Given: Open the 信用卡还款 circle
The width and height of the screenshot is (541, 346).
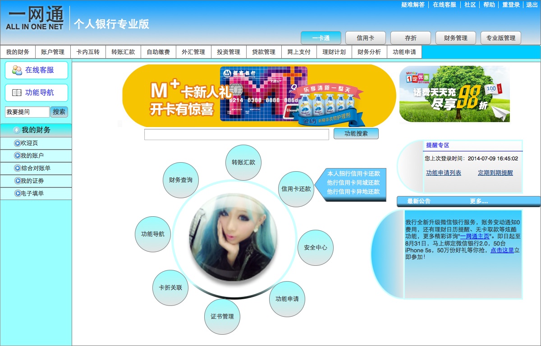Looking at the screenshot, I should 296,189.
